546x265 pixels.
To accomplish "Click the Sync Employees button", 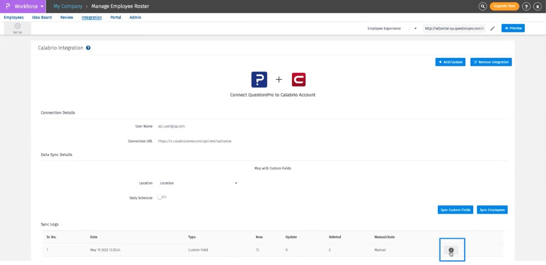I will [492, 210].
